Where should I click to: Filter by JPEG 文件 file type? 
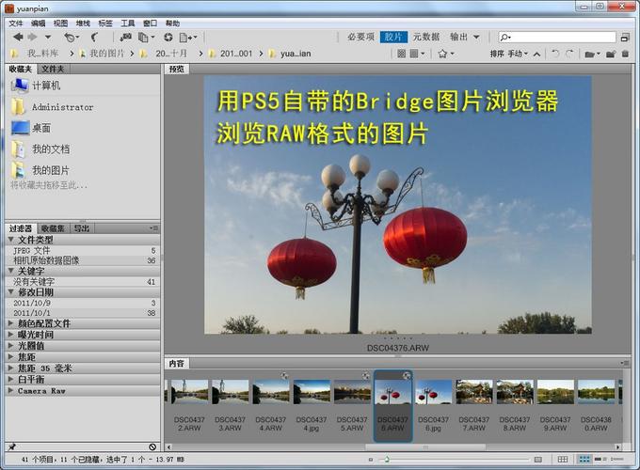(x=33, y=251)
